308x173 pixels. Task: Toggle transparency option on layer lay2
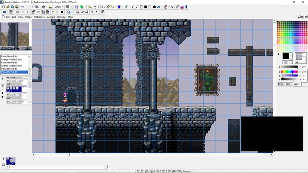[x=11, y=81]
